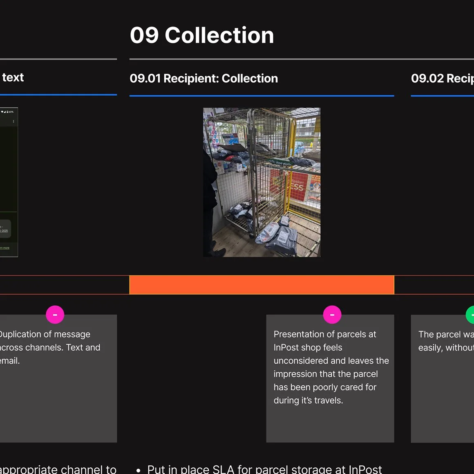Image resolution: width=474 pixels, height=474 pixels.
Task: Click the 'text' column heading next to 09.01
Action: [13, 77]
